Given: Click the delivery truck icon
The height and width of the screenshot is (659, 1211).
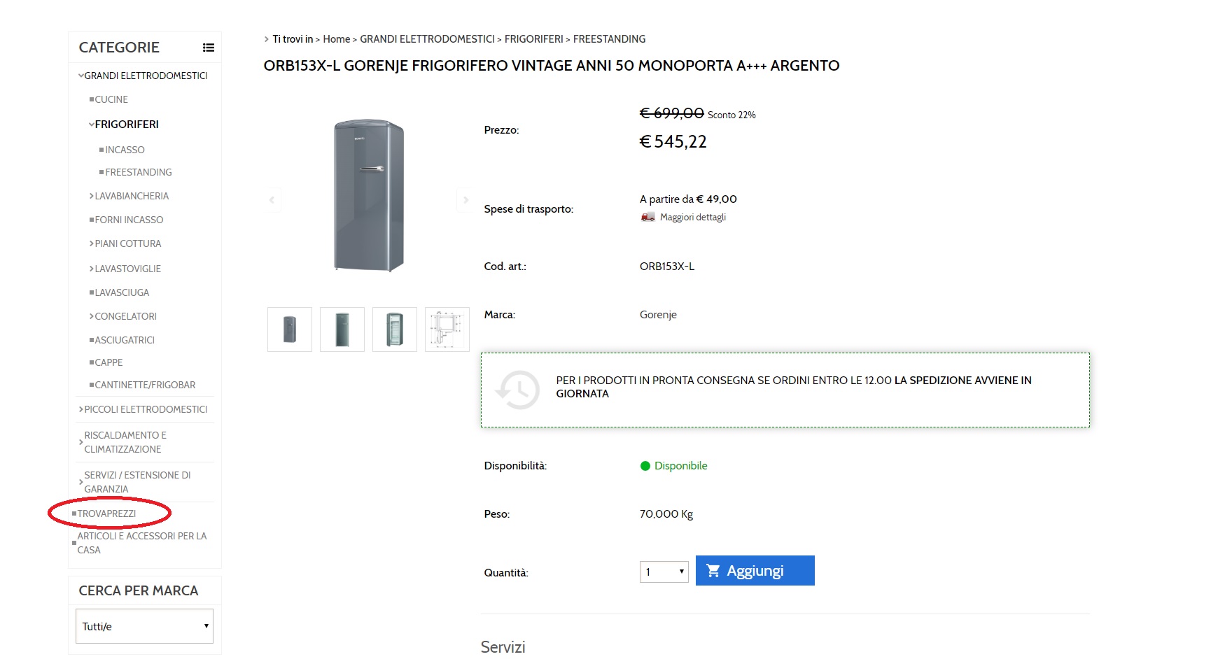Looking at the screenshot, I should 647,217.
